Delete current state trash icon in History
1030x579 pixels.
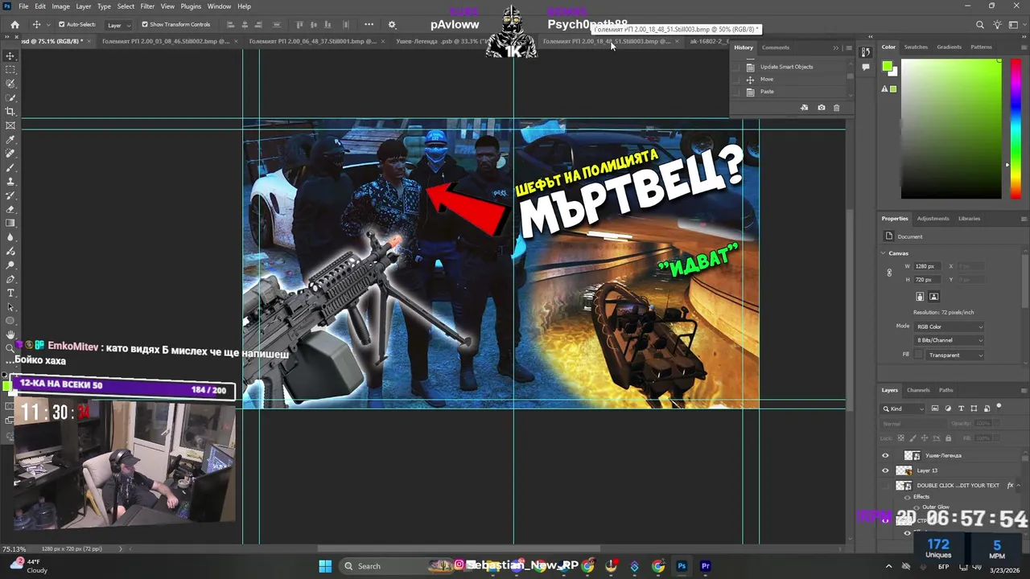pos(836,107)
